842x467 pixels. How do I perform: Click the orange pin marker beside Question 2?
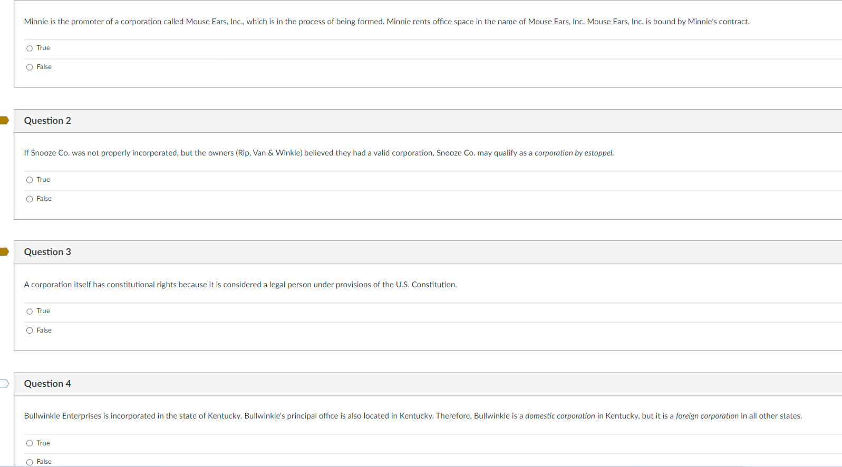(4, 120)
